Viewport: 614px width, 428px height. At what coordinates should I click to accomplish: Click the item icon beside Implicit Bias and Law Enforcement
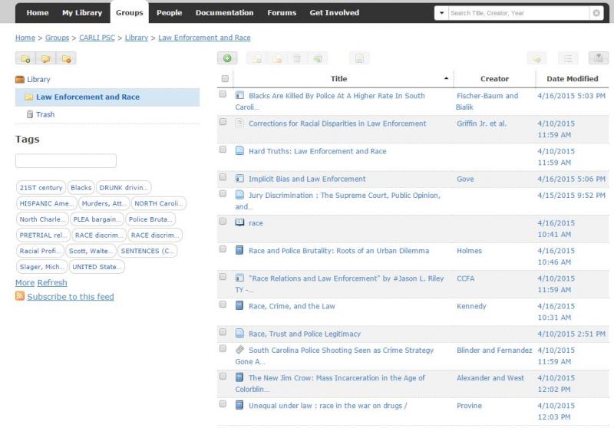239,179
